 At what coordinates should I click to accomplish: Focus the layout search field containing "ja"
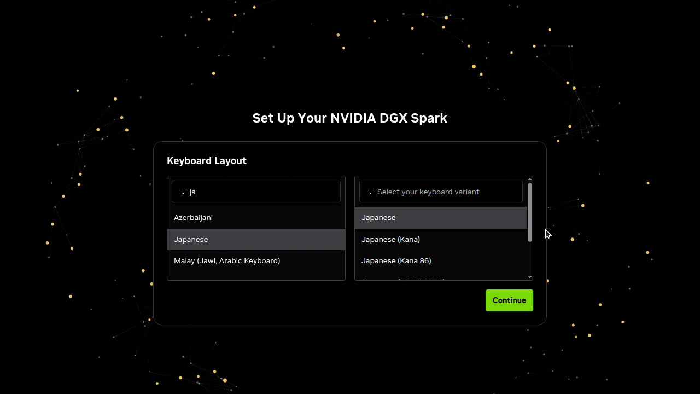point(256,192)
